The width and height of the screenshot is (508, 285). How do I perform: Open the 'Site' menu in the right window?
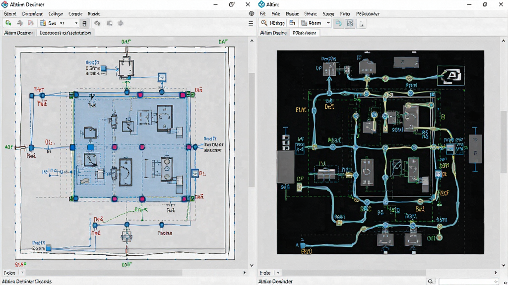[276, 14]
